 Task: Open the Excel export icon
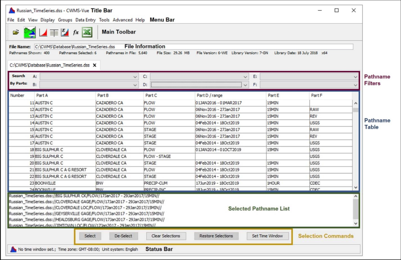86,32
